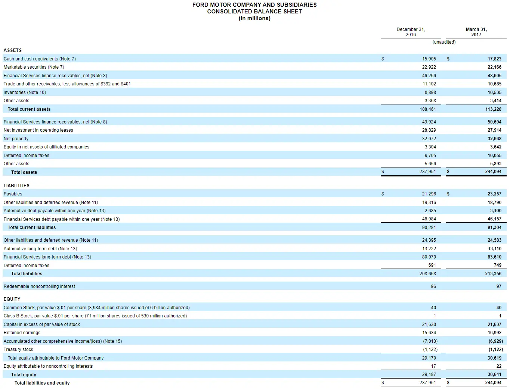Click the 'Class B Stock, par value' row label

pyautogui.click(x=95, y=316)
